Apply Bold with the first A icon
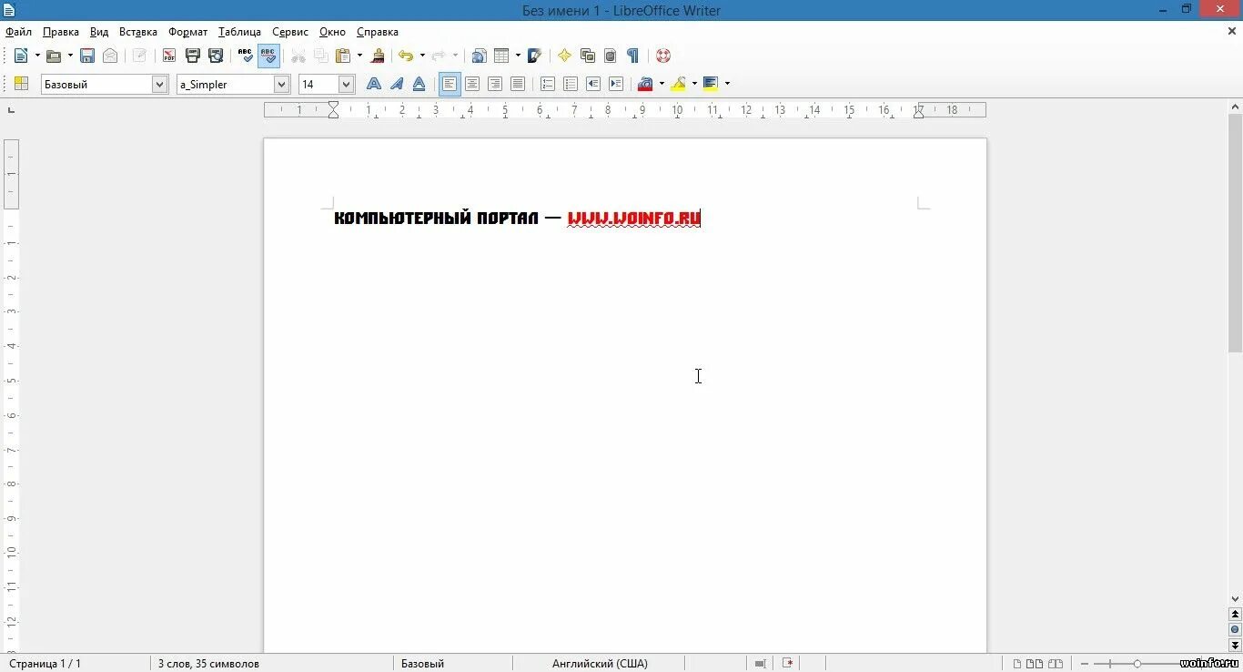Image resolution: width=1243 pixels, height=672 pixels. (x=374, y=84)
